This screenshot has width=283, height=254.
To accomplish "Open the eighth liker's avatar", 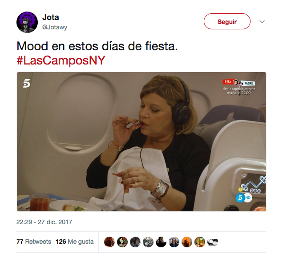I will (x=200, y=242).
